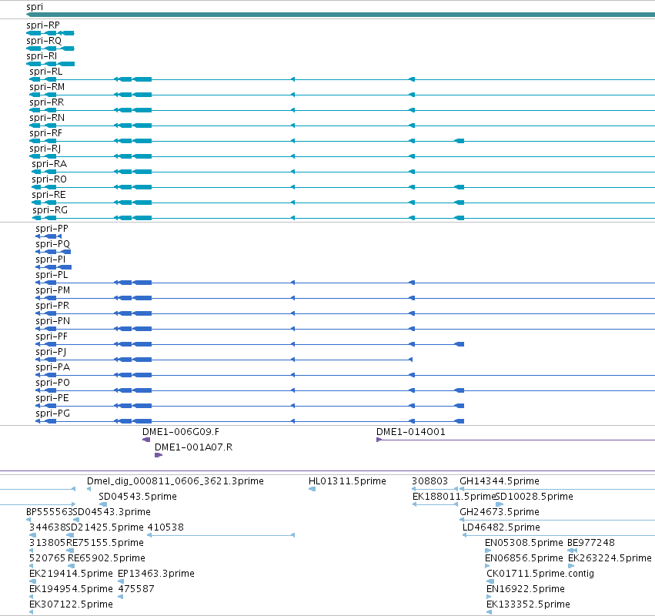Select protein spri-PQ label

[52, 244]
